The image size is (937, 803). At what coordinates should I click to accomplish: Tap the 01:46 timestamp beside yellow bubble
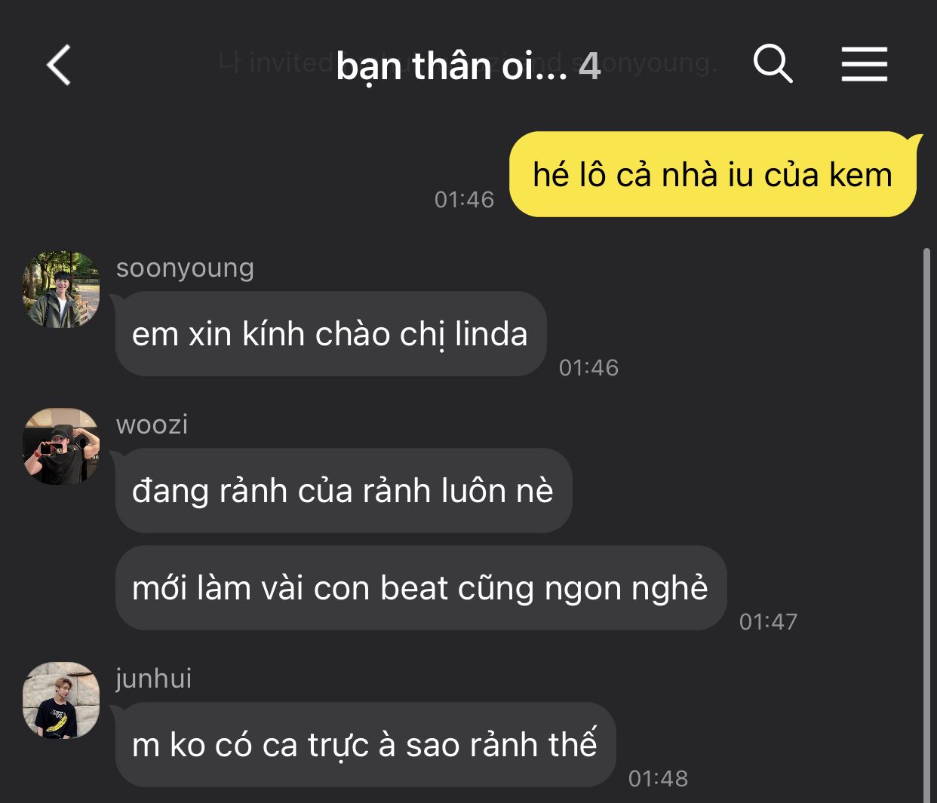[x=464, y=200]
